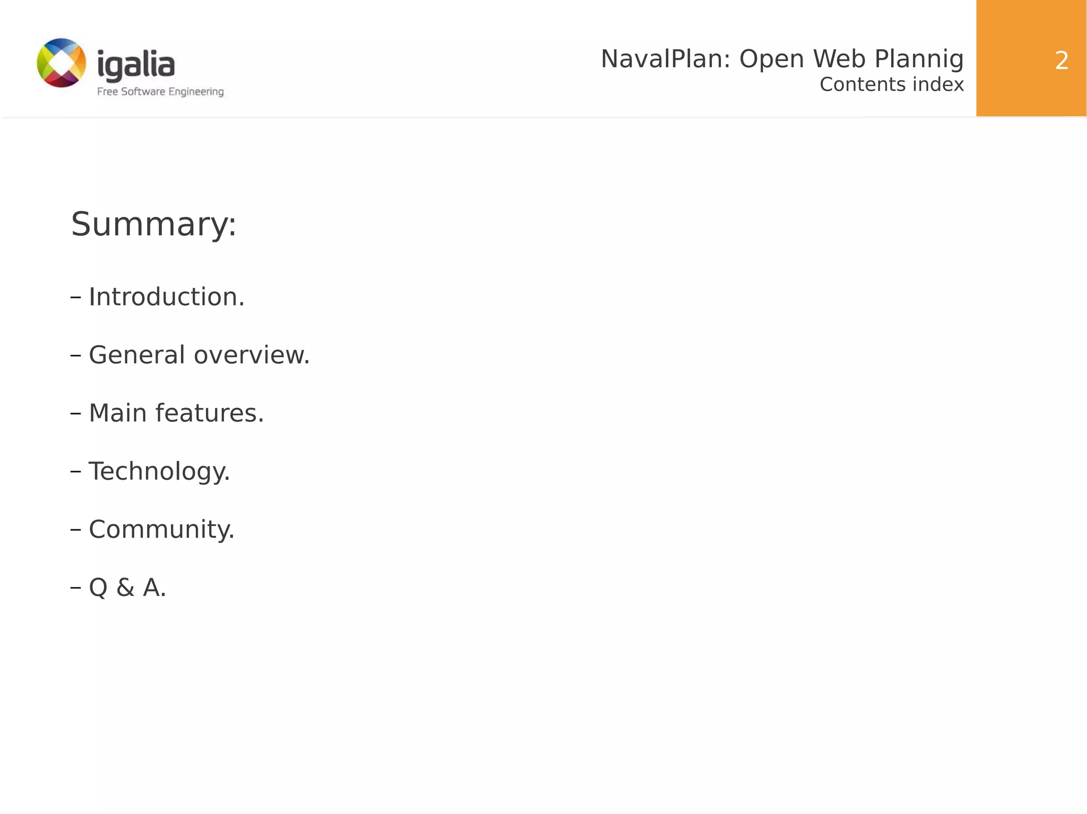Click the Summary: heading
Viewport: 1087px width, 814px height.
153,224
